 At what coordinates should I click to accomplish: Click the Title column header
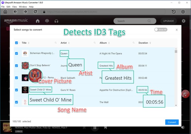(24, 43)
